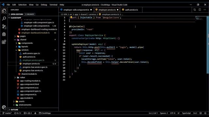
Task: Click the lightbulb code action icon
Action: click(x=71, y=17)
